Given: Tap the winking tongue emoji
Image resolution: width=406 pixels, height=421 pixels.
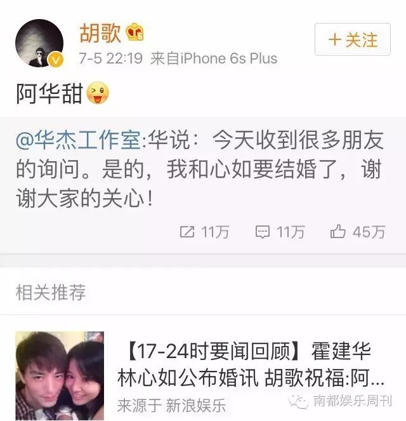Looking at the screenshot, I should click(98, 93).
